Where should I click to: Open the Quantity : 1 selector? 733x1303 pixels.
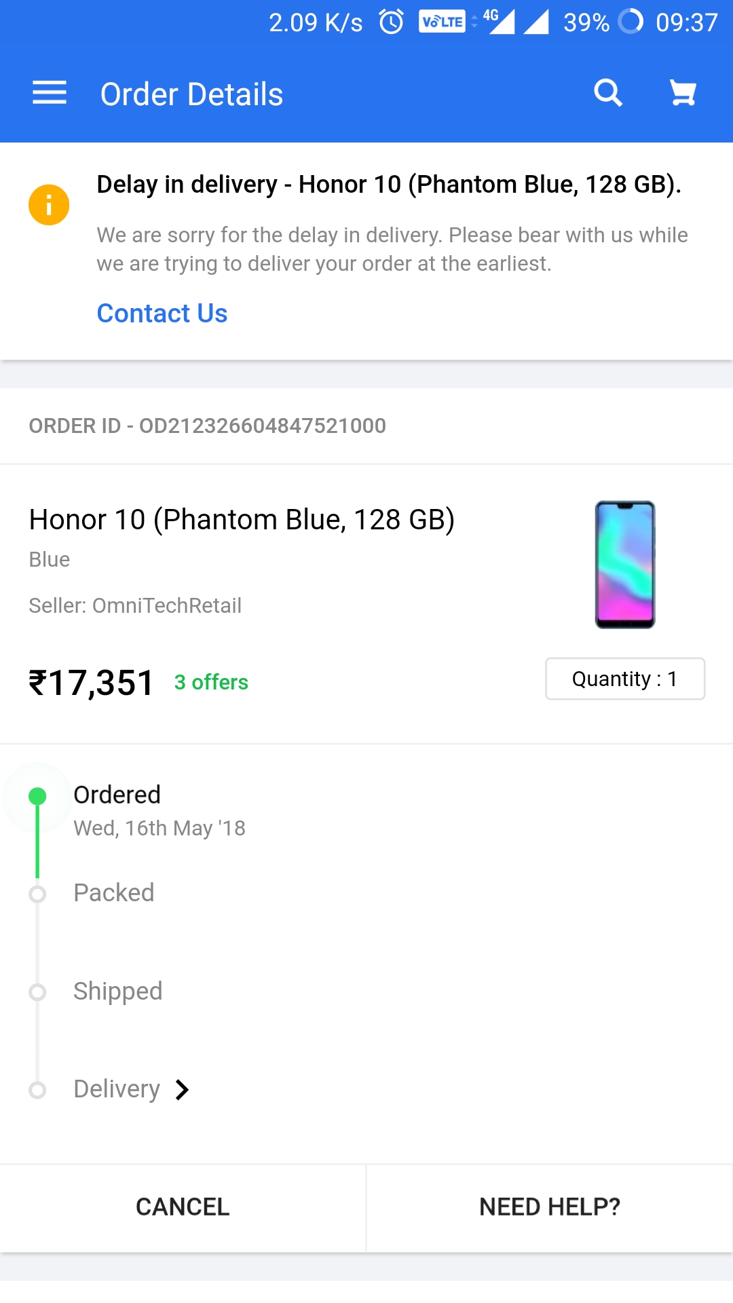coord(624,679)
